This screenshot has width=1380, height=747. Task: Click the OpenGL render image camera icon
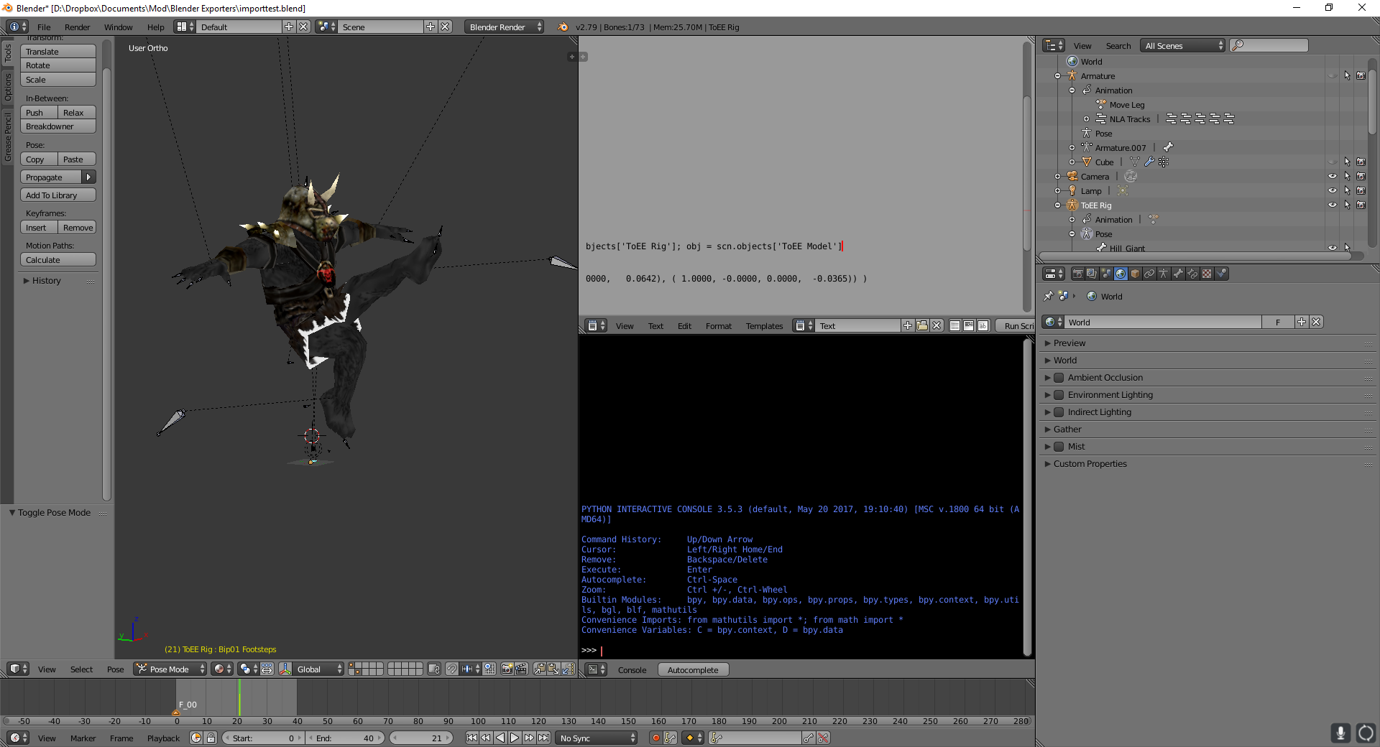tap(507, 669)
